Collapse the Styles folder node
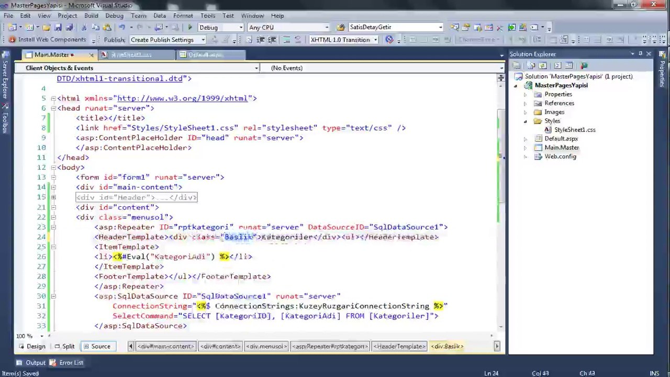This screenshot has height=377, width=670. coord(526,121)
